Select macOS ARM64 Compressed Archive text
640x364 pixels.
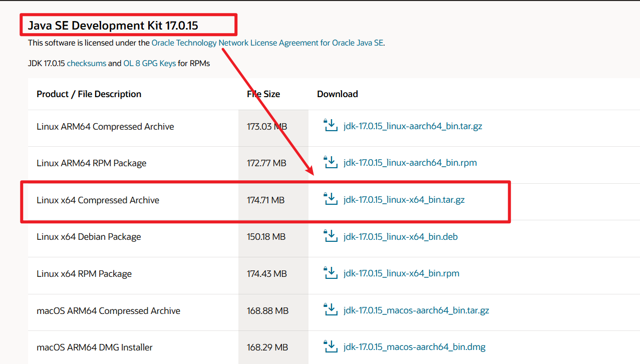(108, 311)
